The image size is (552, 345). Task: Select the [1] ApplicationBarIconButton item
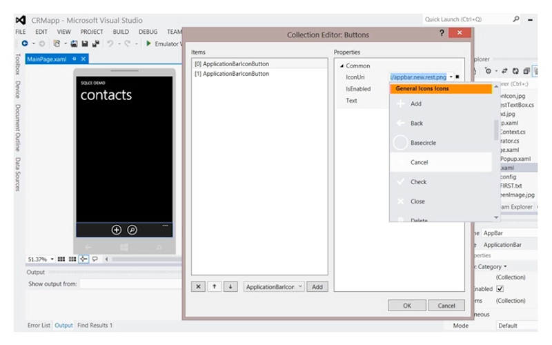(259, 74)
